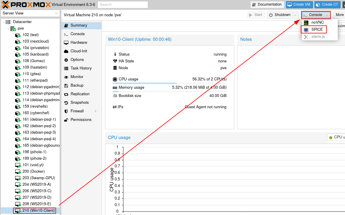Select 160 (cyberchef) container
Image resolution: width=345 pixels, height=215 pixels.
[30, 113]
